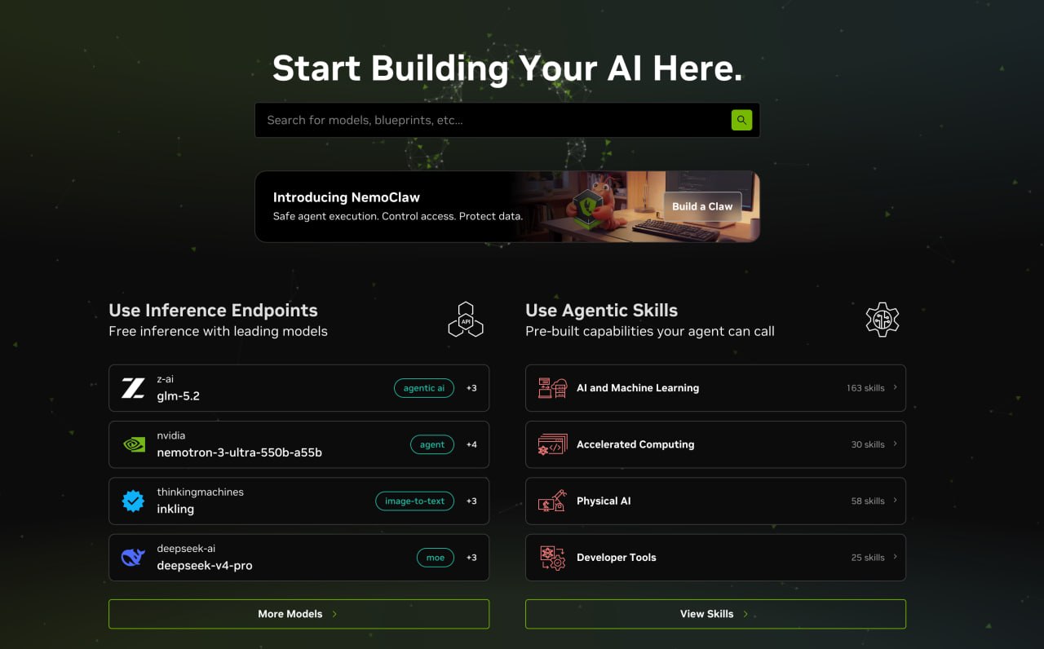This screenshot has width=1044, height=649.
Task: Click the thinkingmachines verified badge icon
Action: (133, 501)
